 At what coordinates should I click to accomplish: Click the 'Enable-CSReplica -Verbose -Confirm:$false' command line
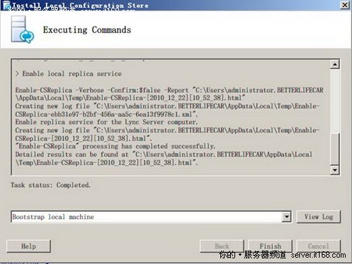pos(170,90)
